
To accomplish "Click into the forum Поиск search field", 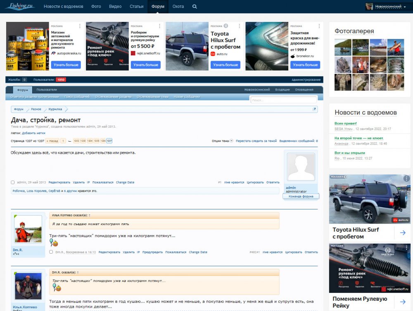I will (x=283, y=100).
